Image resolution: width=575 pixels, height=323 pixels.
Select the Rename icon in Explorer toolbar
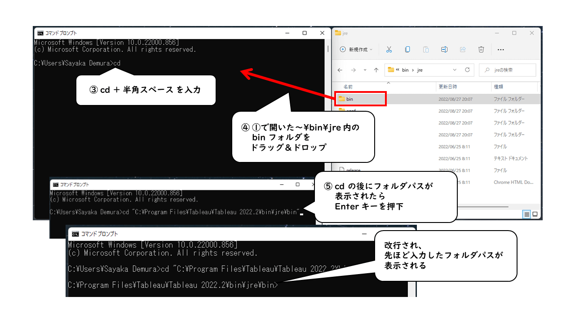tap(444, 49)
